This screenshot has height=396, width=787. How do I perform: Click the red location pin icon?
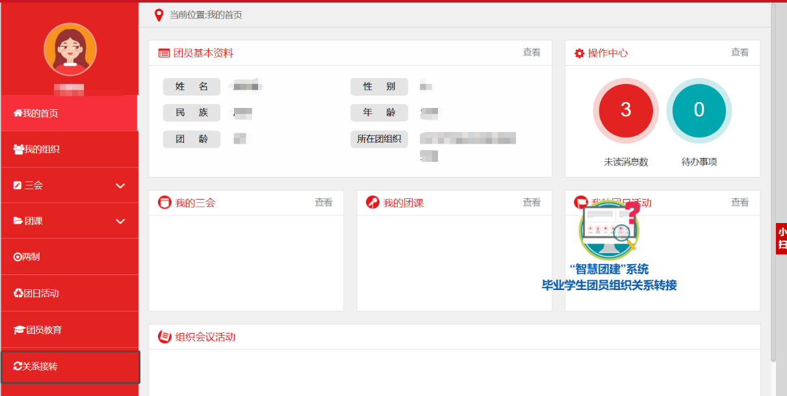159,15
